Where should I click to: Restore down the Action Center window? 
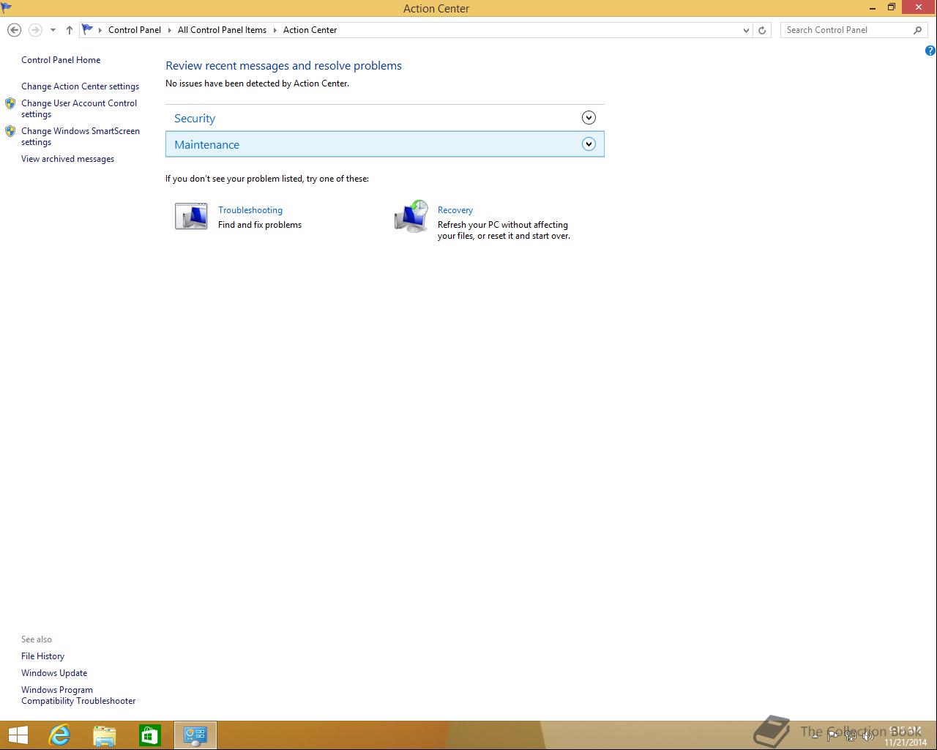click(x=892, y=7)
